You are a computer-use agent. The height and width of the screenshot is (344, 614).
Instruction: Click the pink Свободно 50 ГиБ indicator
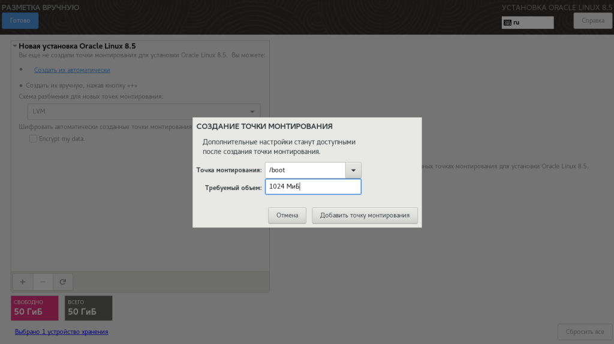(34, 308)
